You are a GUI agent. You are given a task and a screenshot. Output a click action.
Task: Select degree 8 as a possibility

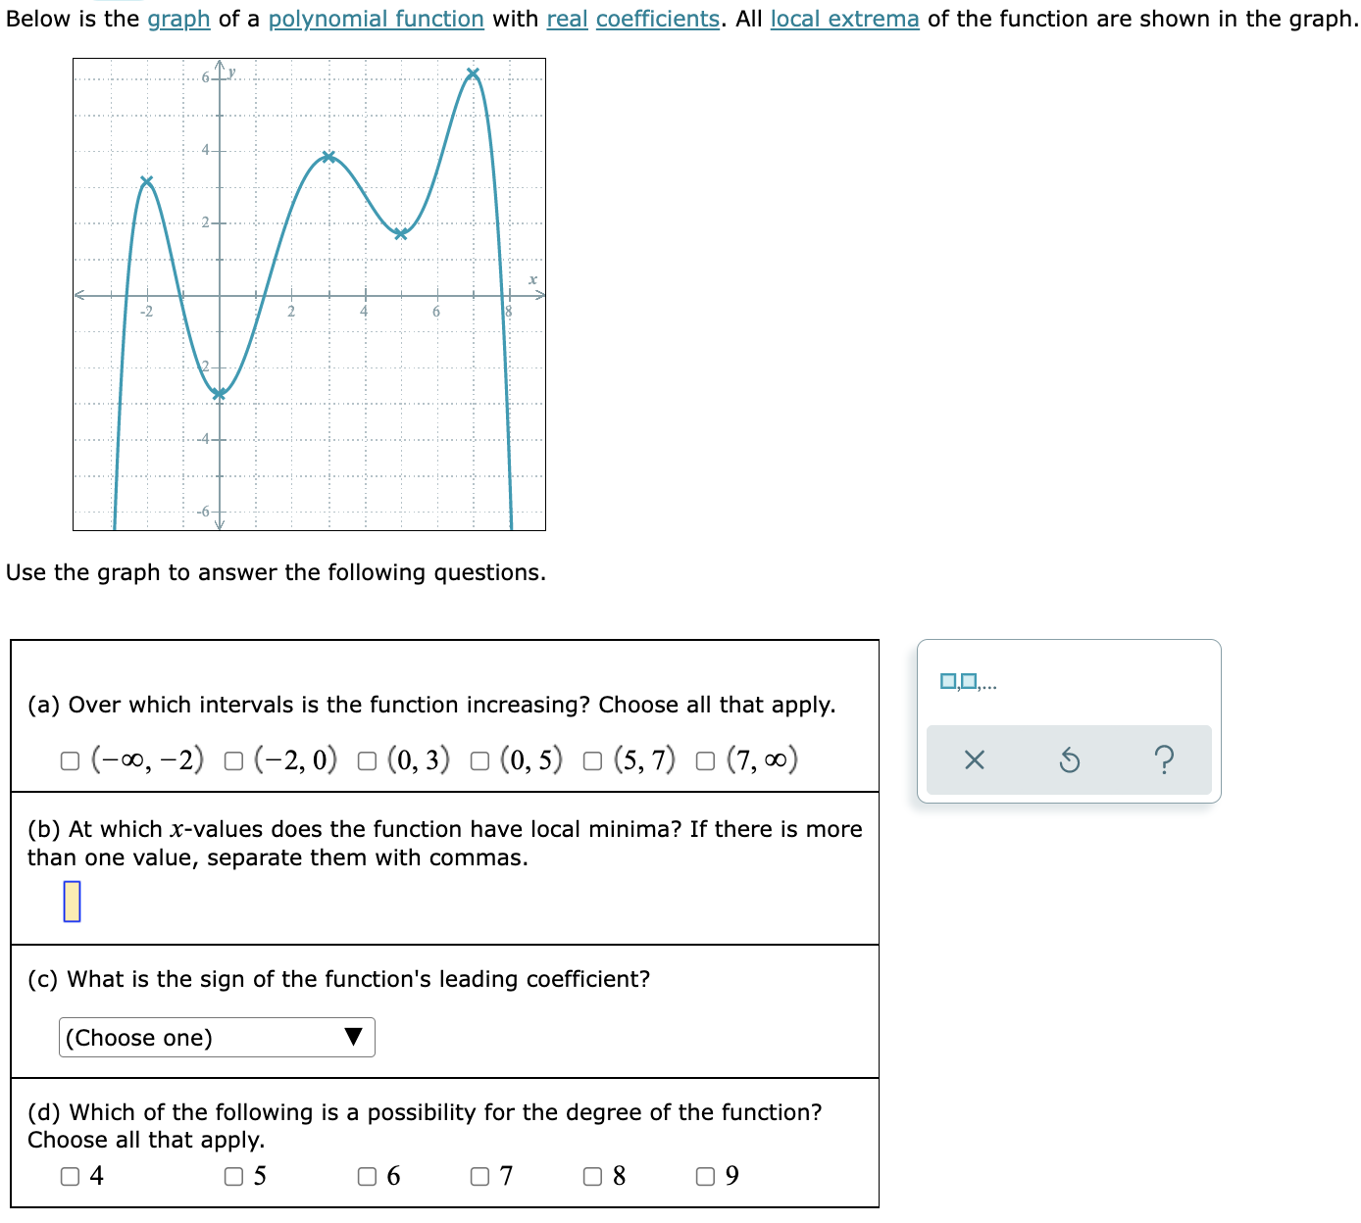(x=592, y=1176)
